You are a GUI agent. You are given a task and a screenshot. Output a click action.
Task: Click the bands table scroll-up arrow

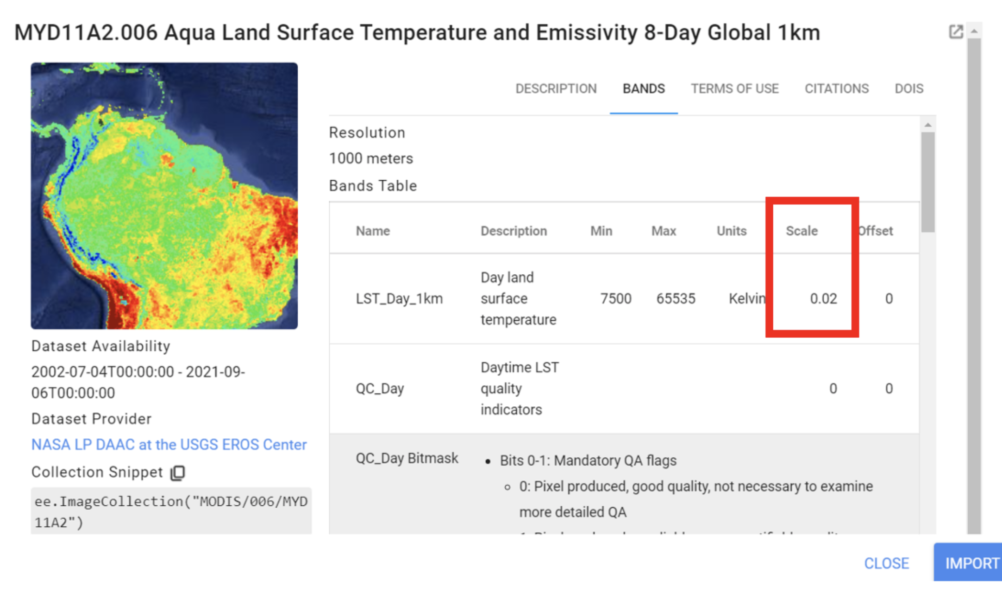click(927, 125)
